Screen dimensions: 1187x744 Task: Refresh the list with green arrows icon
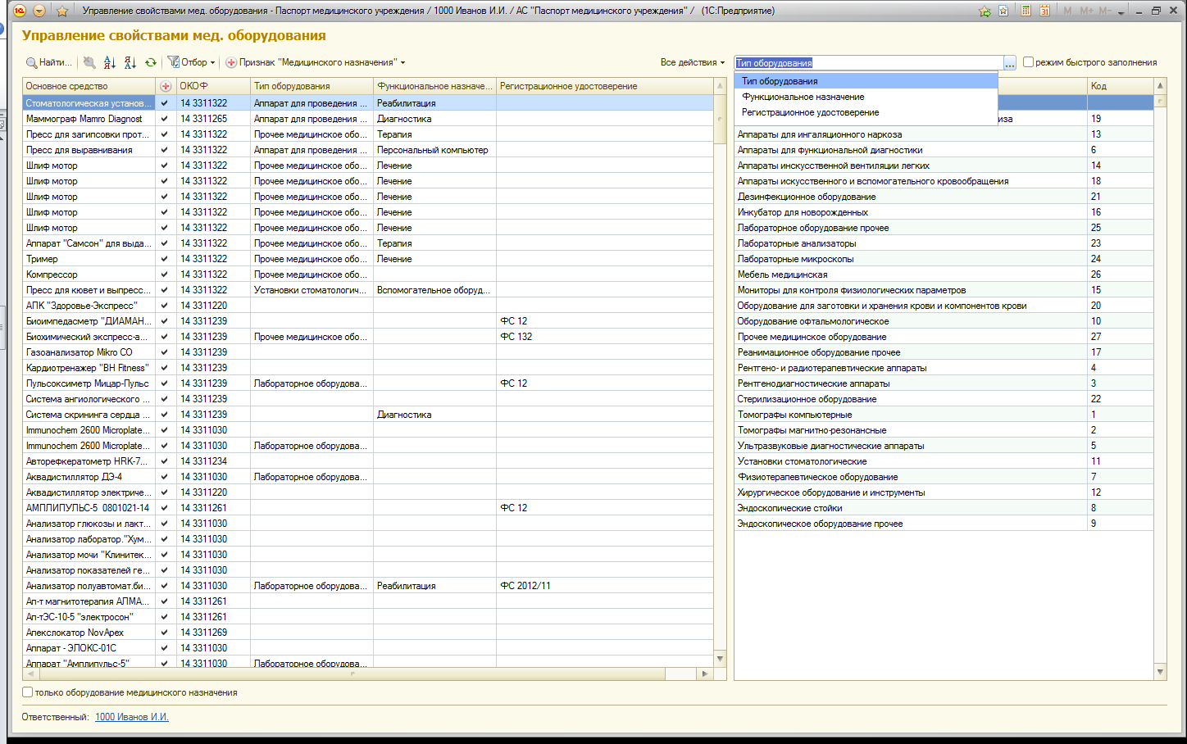tap(151, 62)
